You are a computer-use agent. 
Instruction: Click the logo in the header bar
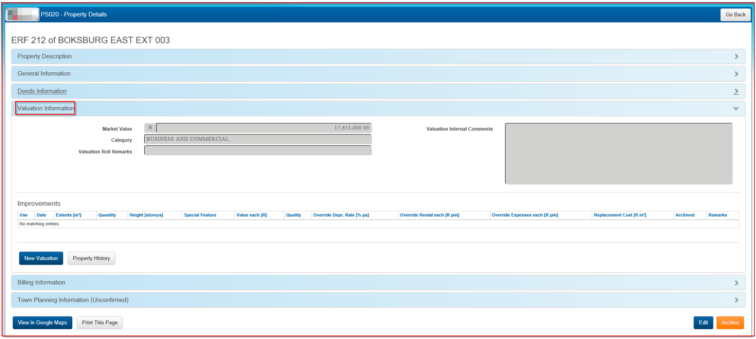click(22, 14)
